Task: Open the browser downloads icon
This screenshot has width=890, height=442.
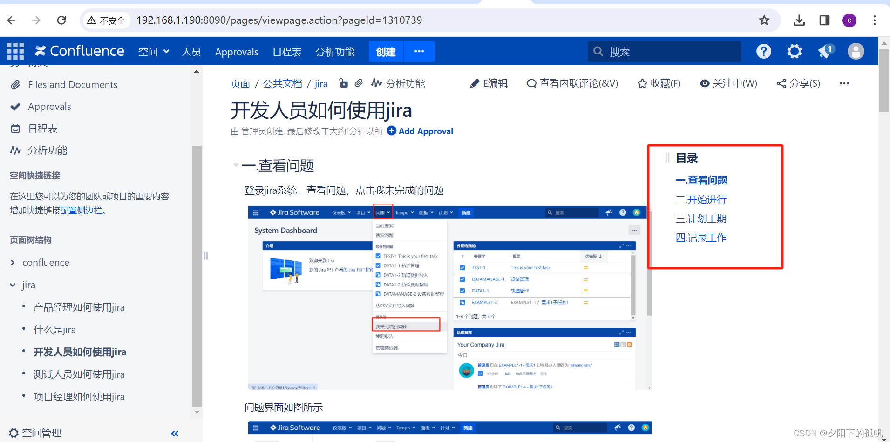Action: [x=799, y=20]
